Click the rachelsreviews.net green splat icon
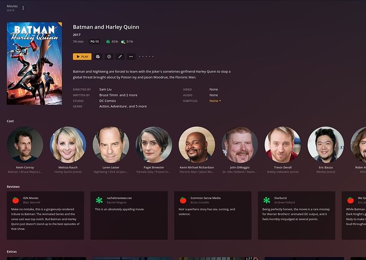Image resolution: width=366 pixels, height=260 pixels. tap(99, 200)
